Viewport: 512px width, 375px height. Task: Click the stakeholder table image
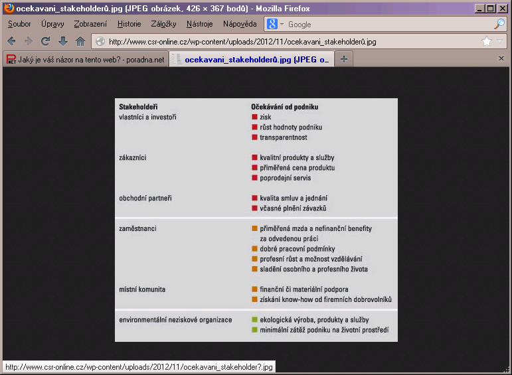click(256, 220)
